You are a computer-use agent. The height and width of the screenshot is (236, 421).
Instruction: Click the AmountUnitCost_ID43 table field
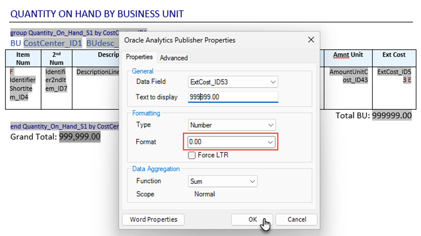[x=348, y=76]
